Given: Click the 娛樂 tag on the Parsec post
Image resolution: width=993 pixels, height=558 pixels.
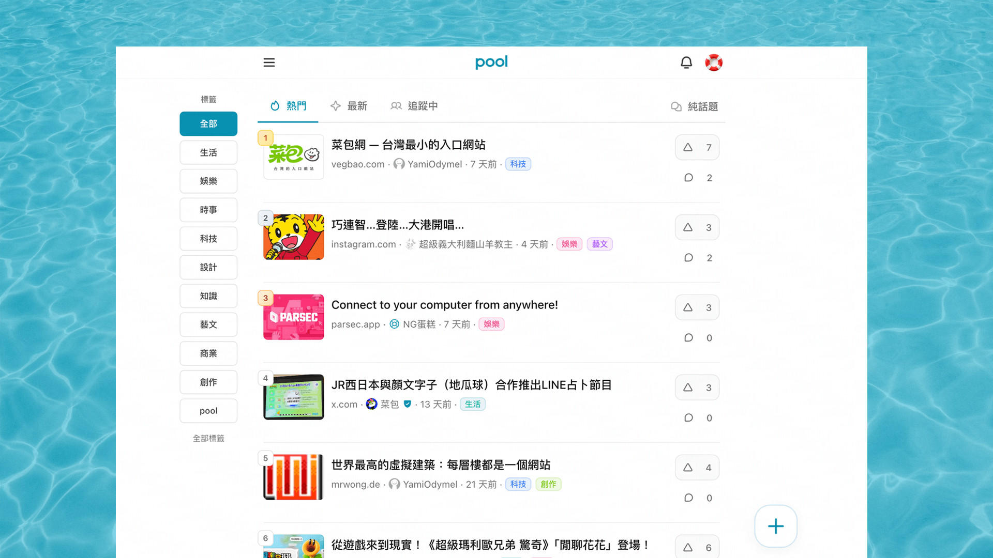Looking at the screenshot, I should pos(491,324).
